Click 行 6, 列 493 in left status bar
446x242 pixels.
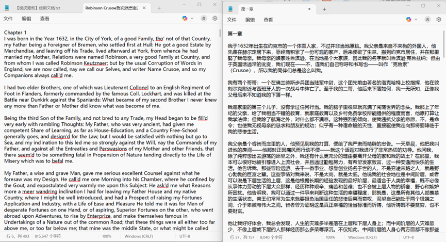[18, 236]
